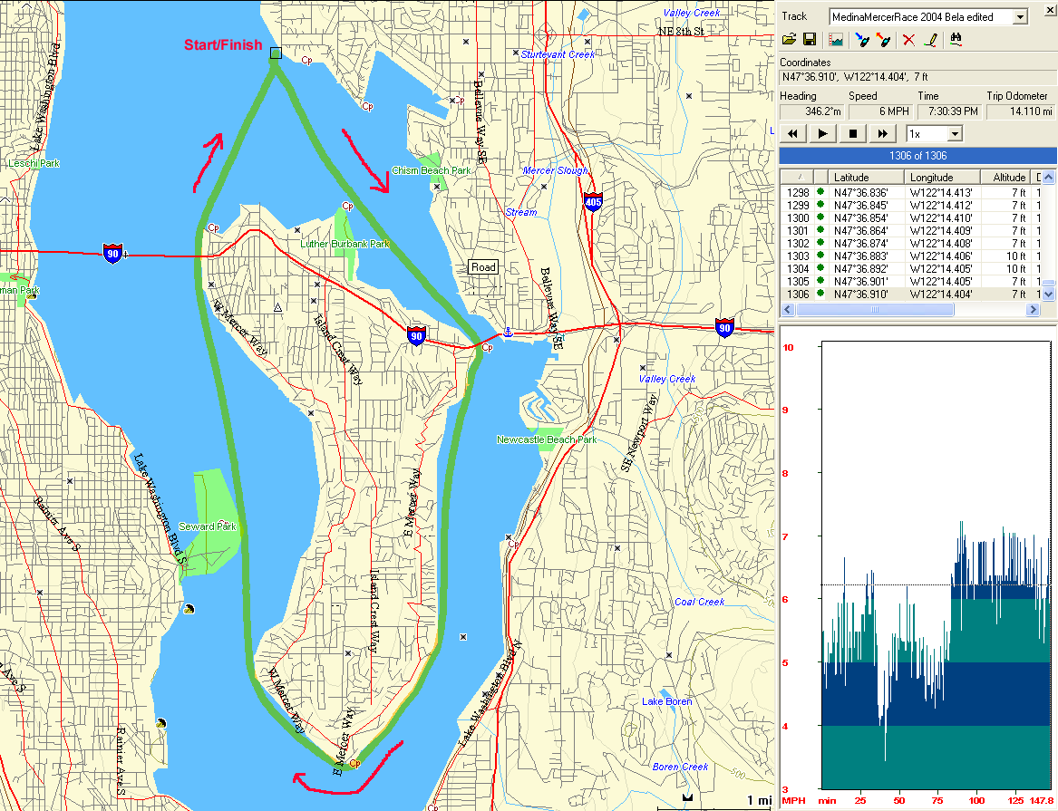Screen dimensions: 1058x811
Task: Toggle the speed graph profile icon
Action: (835, 40)
